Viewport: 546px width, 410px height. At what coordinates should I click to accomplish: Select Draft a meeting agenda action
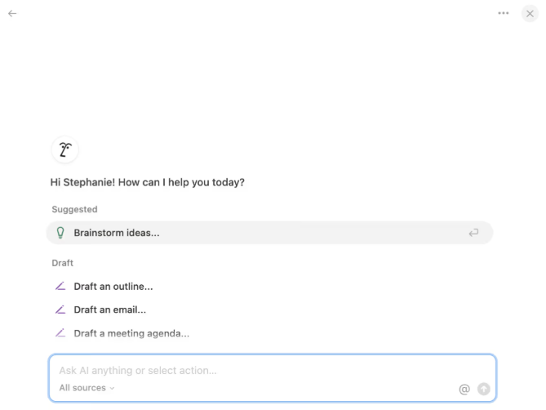point(131,333)
